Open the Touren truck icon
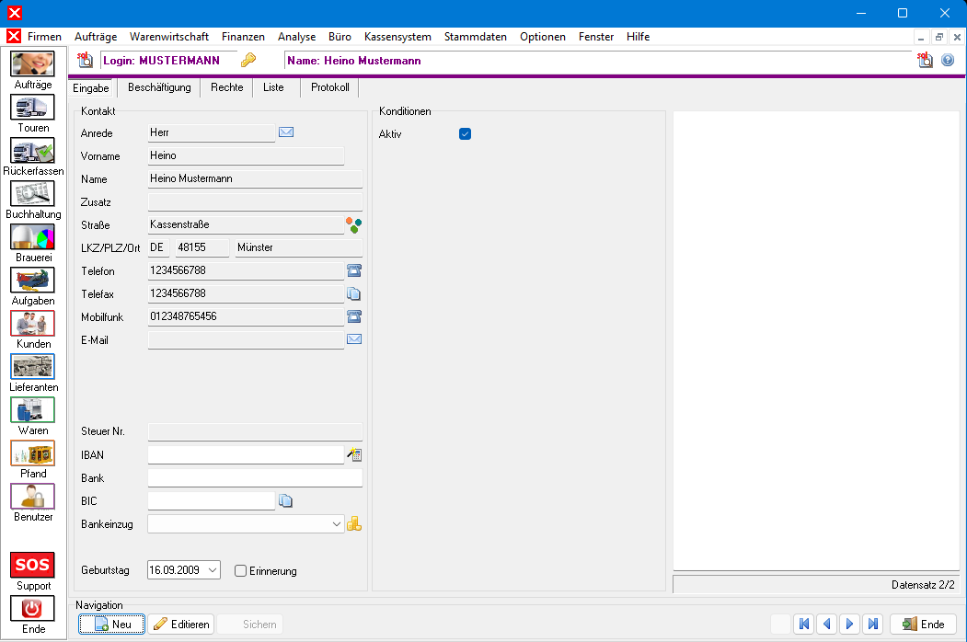 (x=32, y=108)
